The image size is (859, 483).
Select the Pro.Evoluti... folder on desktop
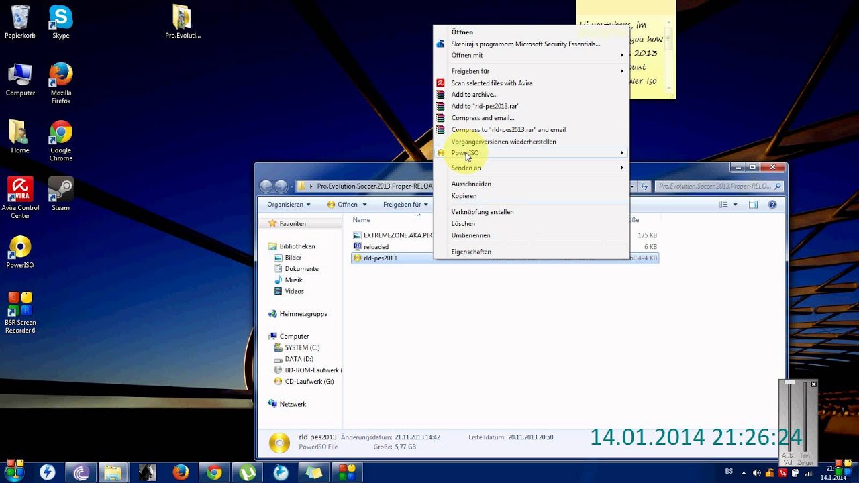183,22
